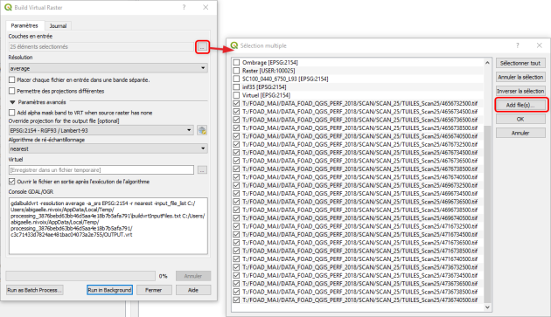
Task: Switch to the Paramètres tab
Action: tap(24, 25)
